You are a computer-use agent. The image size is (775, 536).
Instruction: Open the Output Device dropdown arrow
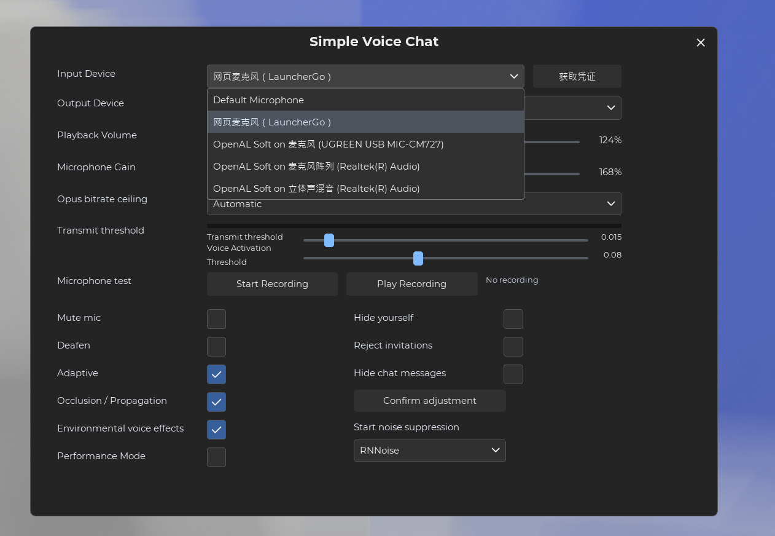(611, 108)
